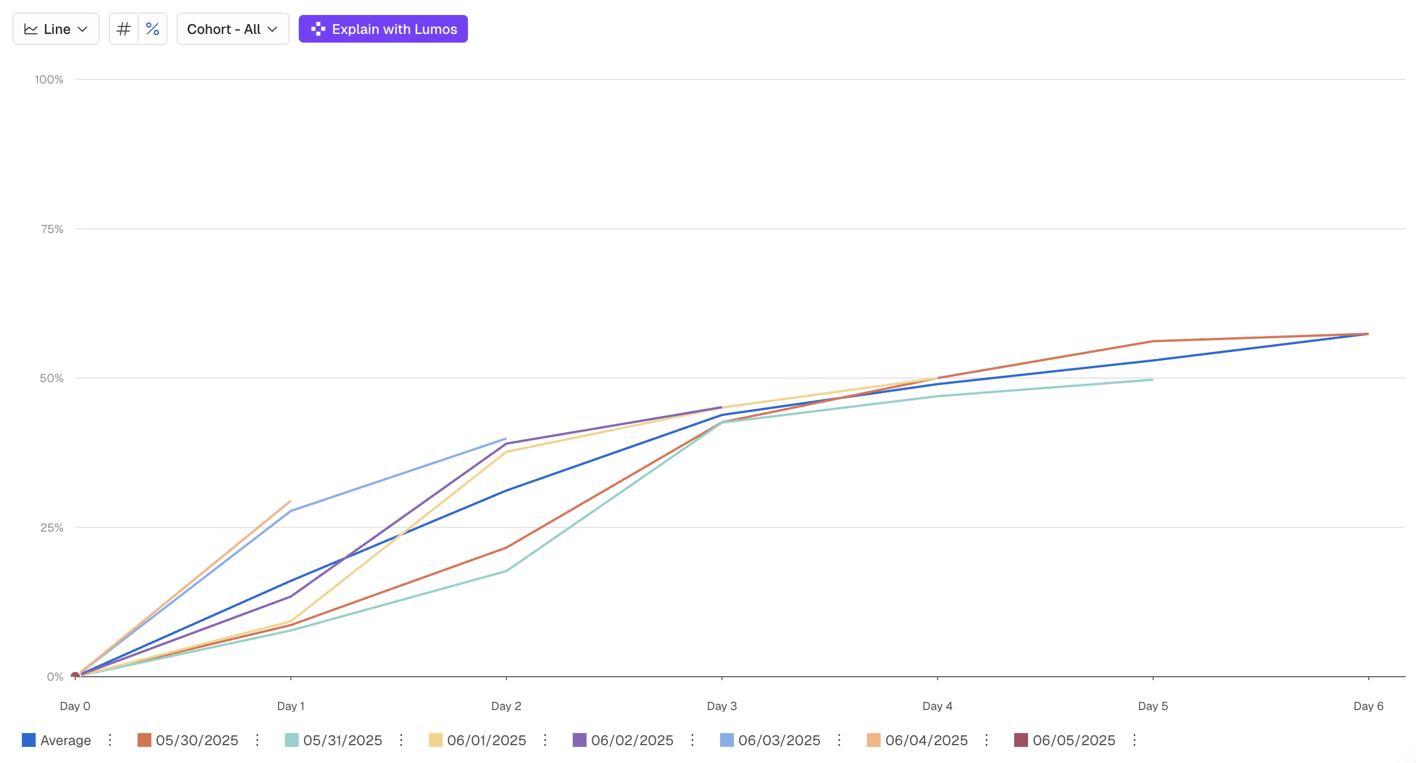Screen dimensions: 1416x763
Task: Open kebab menu for 05/30/2025 cohort
Action: [x=257, y=740]
